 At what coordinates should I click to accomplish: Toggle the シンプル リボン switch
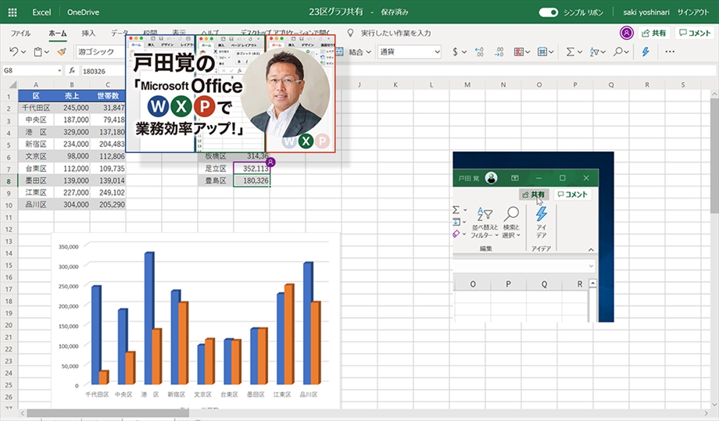[549, 12]
